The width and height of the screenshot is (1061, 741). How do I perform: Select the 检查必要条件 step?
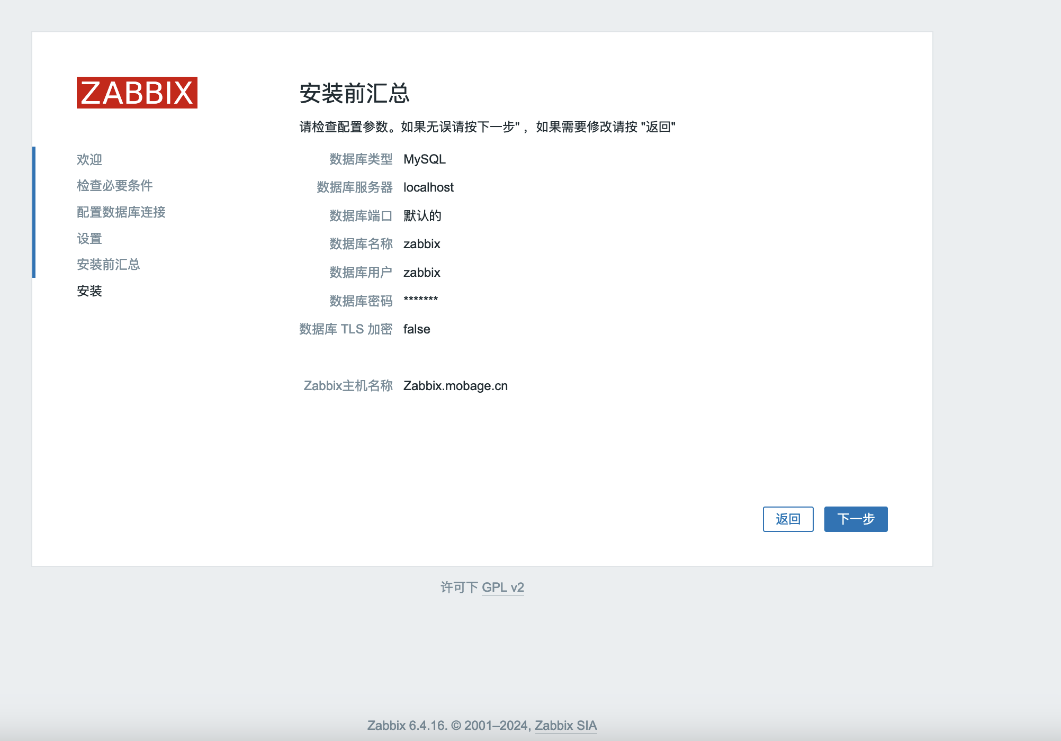click(x=115, y=186)
